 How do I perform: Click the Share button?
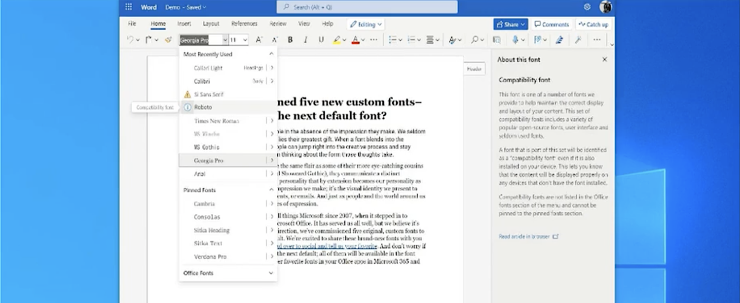(x=511, y=24)
